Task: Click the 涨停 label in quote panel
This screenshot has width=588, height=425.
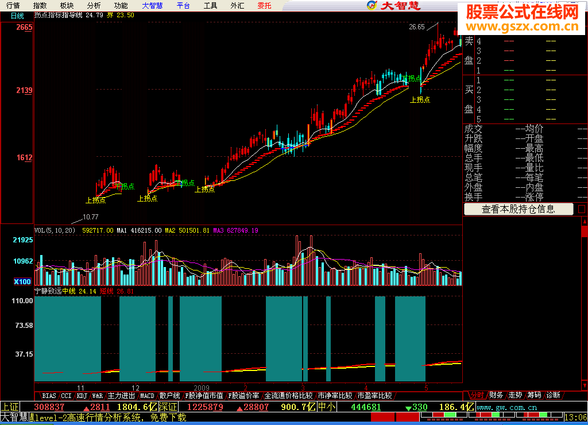Action: click(x=534, y=197)
